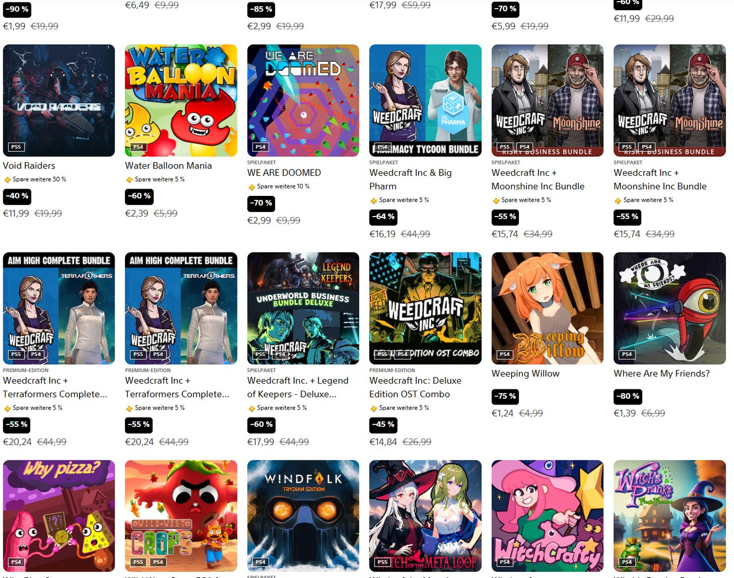Select Weedcraft Inc: Deluxe Edition OST Combo title
Viewport: 734px width, 578px height.
(415, 387)
